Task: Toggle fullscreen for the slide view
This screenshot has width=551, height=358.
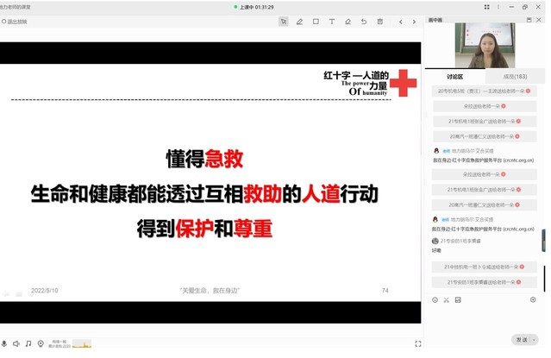Action: point(417,343)
